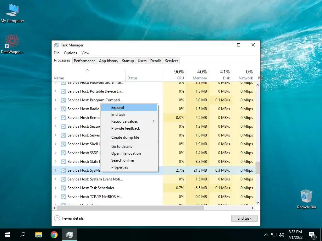Click the vertical scrollbar thumb
The image size is (322, 241).
click(258, 168)
